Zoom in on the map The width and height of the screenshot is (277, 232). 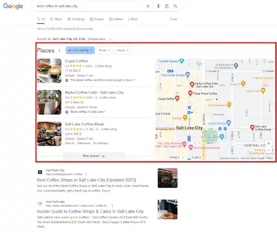[x=268, y=144]
